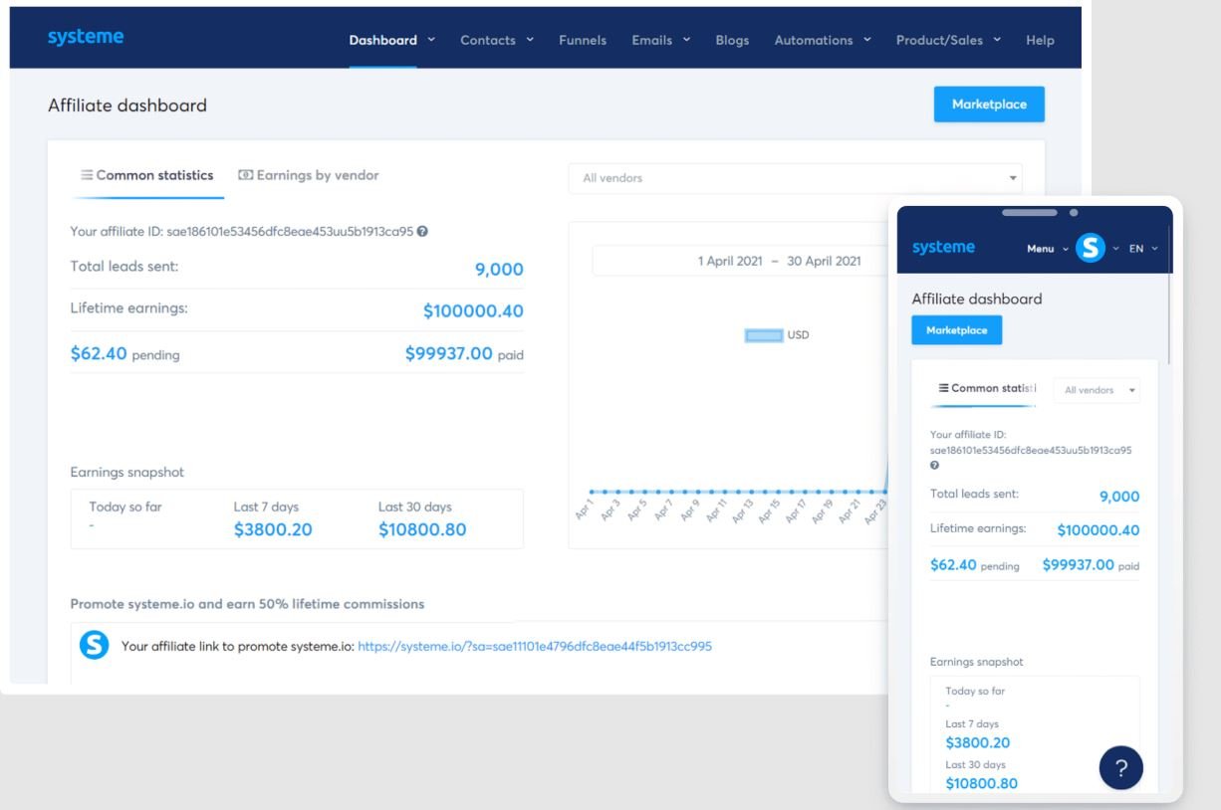Screen dimensions: 1221x810
Task: Click the Apr 1 data point on chart
Action: point(592,492)
